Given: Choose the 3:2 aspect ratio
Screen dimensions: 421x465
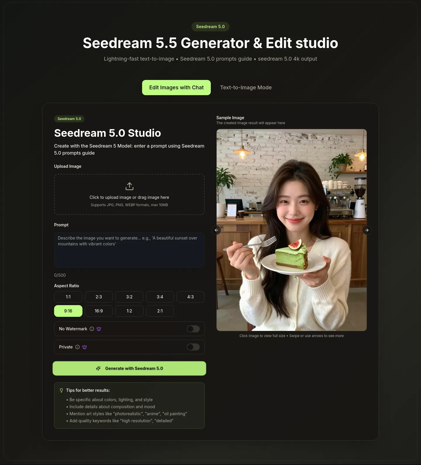Looking at the screenshot, I should coord(129,297).
